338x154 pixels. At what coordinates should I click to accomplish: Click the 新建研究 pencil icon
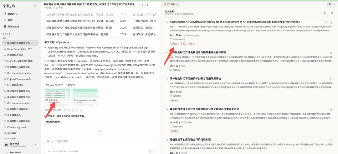pos(5,14)
